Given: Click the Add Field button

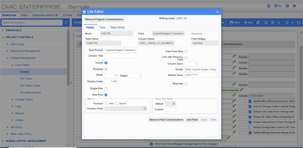Looking at the screenshot, I should point(192,120).
